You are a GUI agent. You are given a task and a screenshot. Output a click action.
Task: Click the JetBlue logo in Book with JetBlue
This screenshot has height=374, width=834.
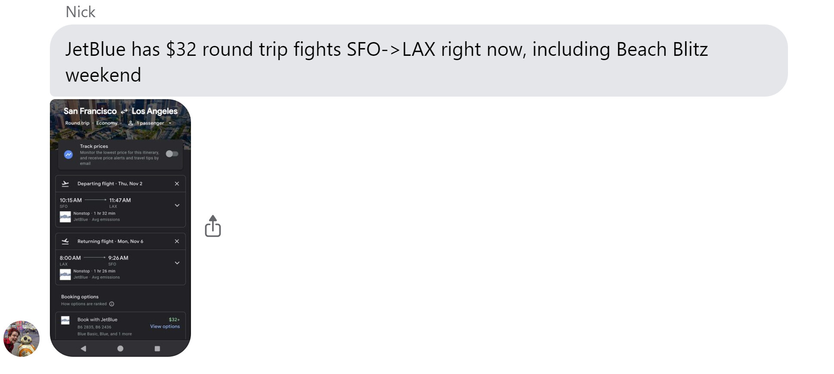(x=65, y=320)
